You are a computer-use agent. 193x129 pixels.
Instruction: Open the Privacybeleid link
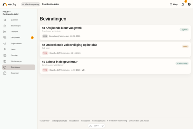click(x=74, y=121)
